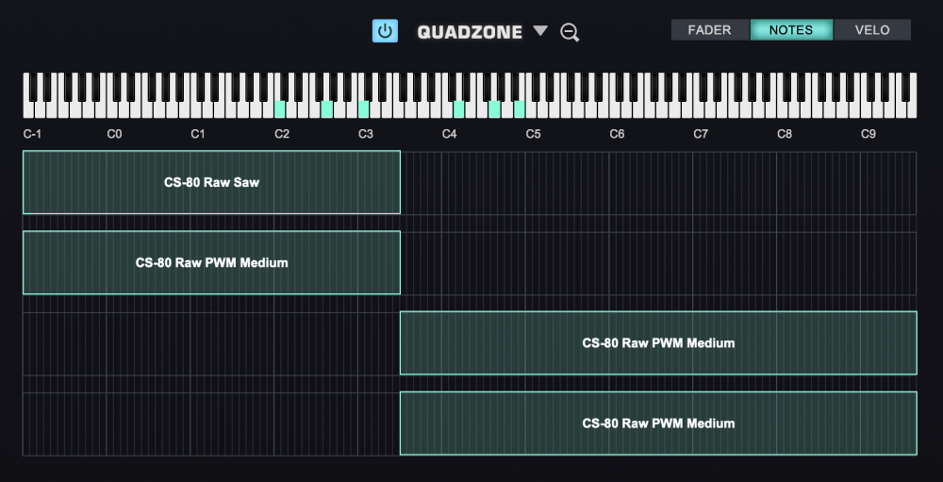Play the white C1 piano key
This screenshot has height=482, width=943.
click(x=196, y=109)
